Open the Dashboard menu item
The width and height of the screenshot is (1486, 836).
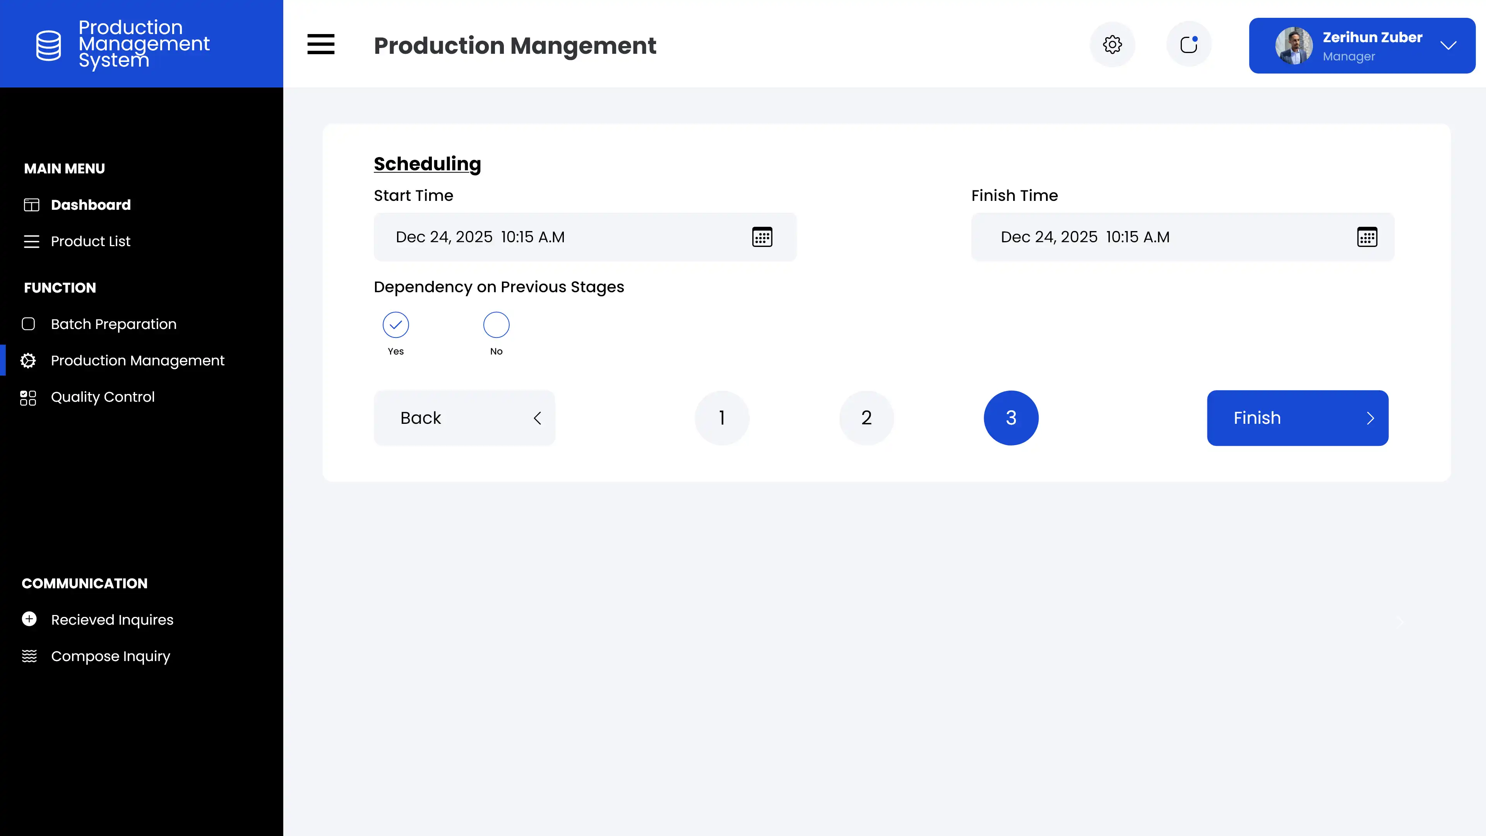coord(91,205)
